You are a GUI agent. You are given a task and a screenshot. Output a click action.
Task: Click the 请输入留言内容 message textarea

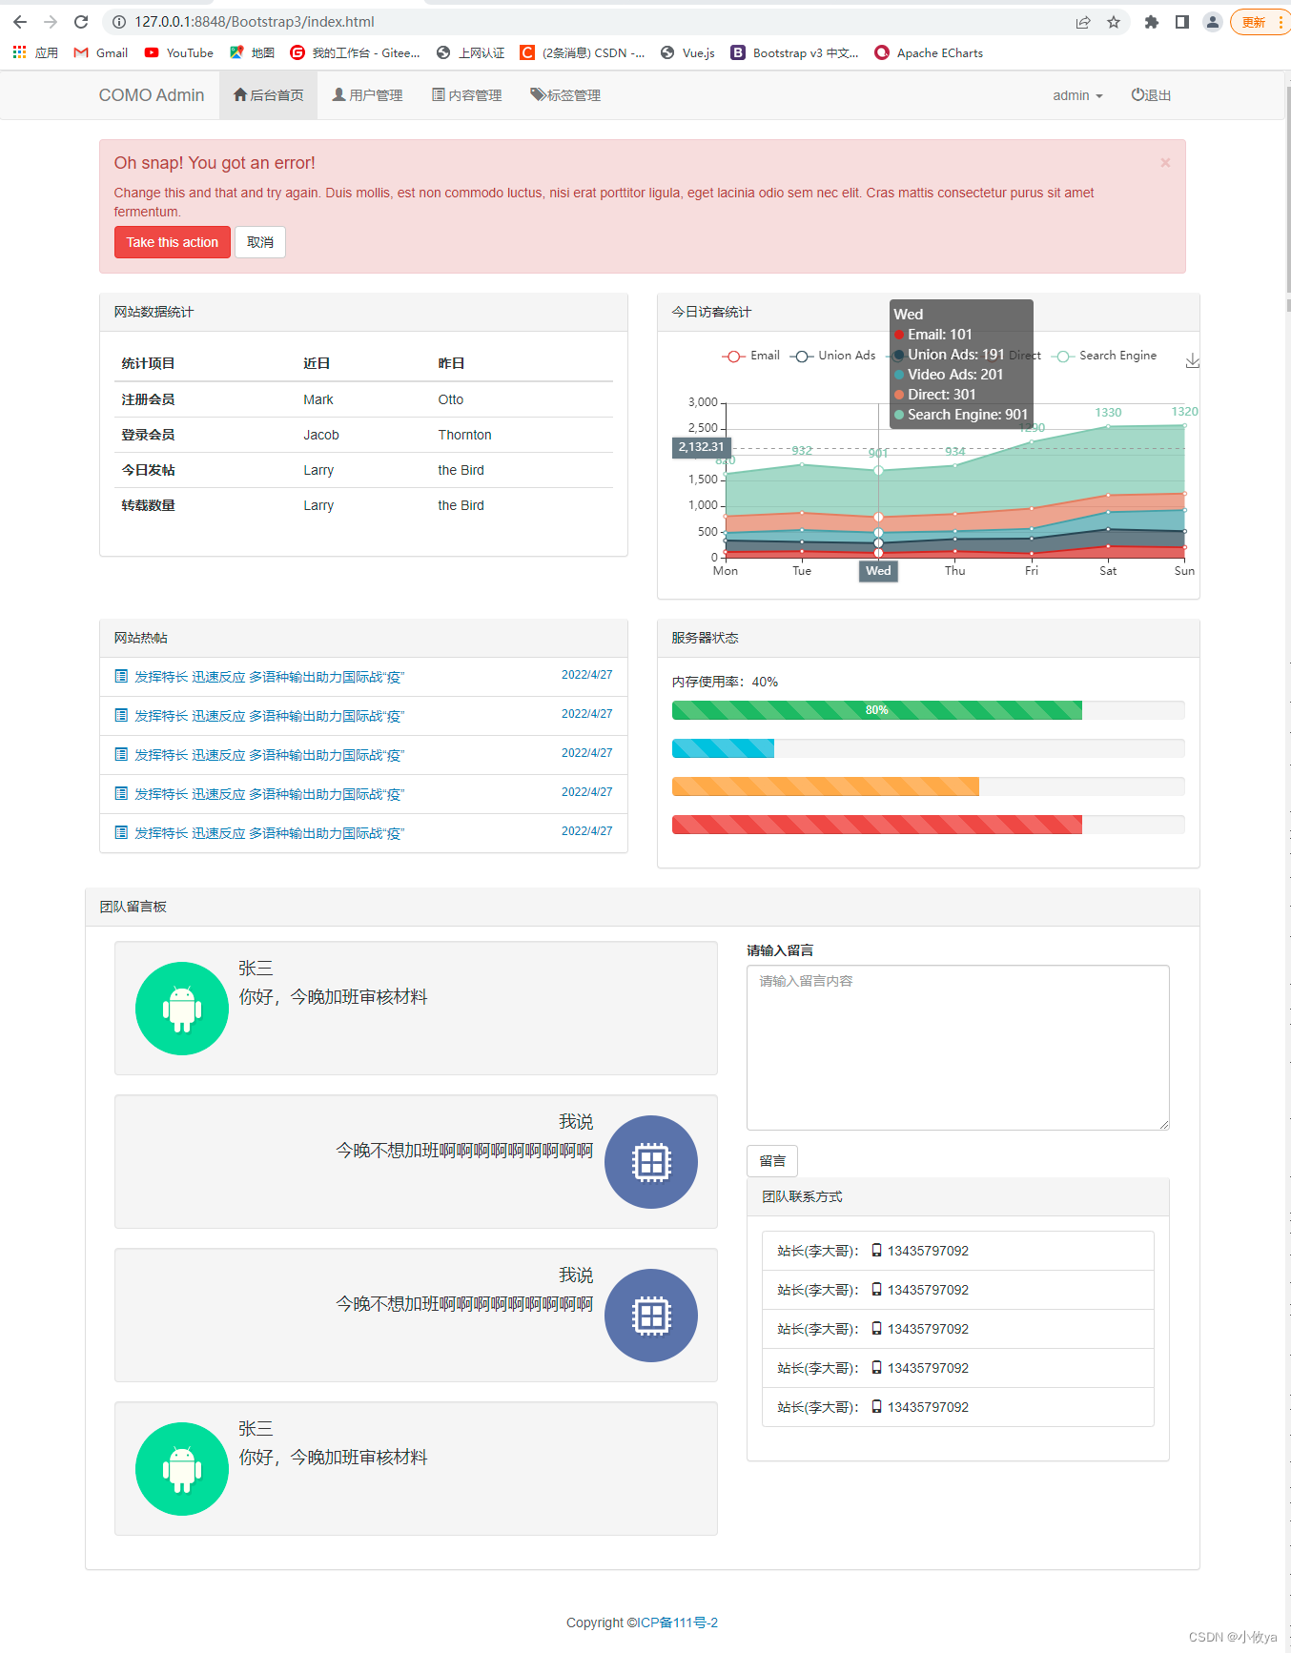click(958, 1048)
